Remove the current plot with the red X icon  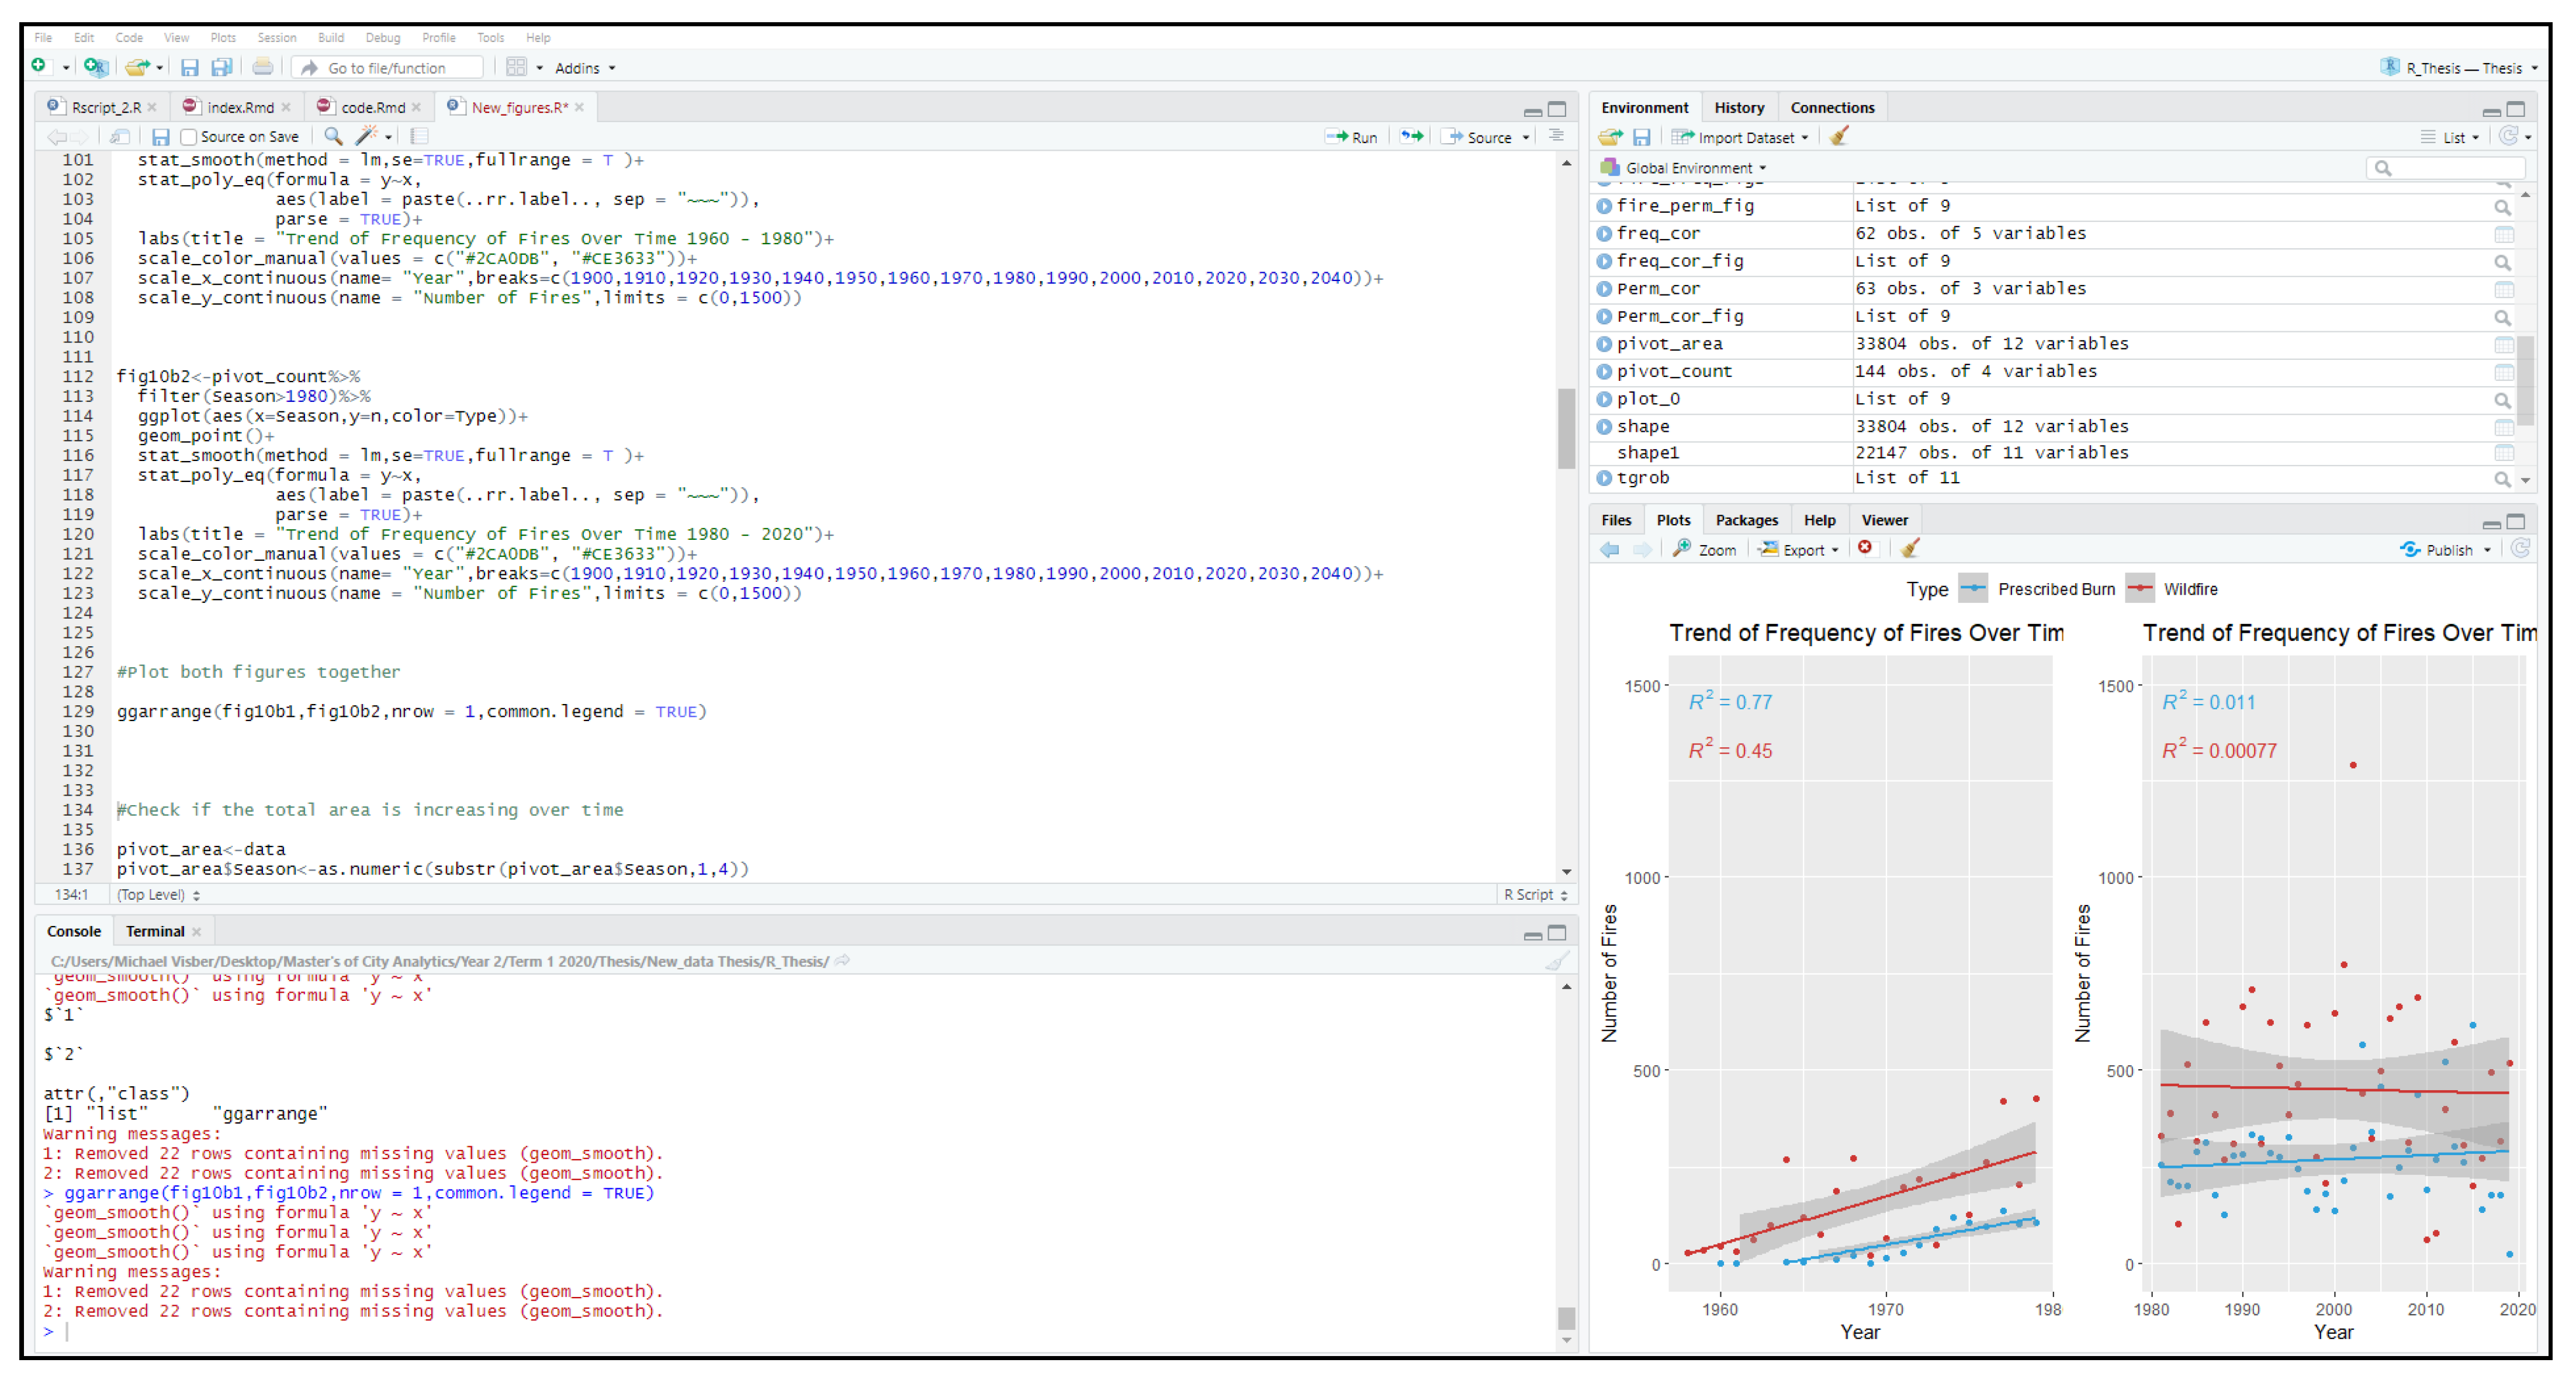click(x=1864, y=548)
